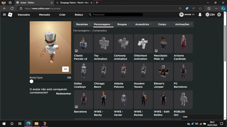Open the Roblox hamburger menu
The image size is (227, 127).
(x=4, y=15)
